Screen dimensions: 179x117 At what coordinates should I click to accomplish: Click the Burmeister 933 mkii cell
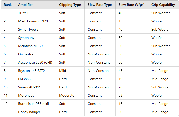pos(35,104)
